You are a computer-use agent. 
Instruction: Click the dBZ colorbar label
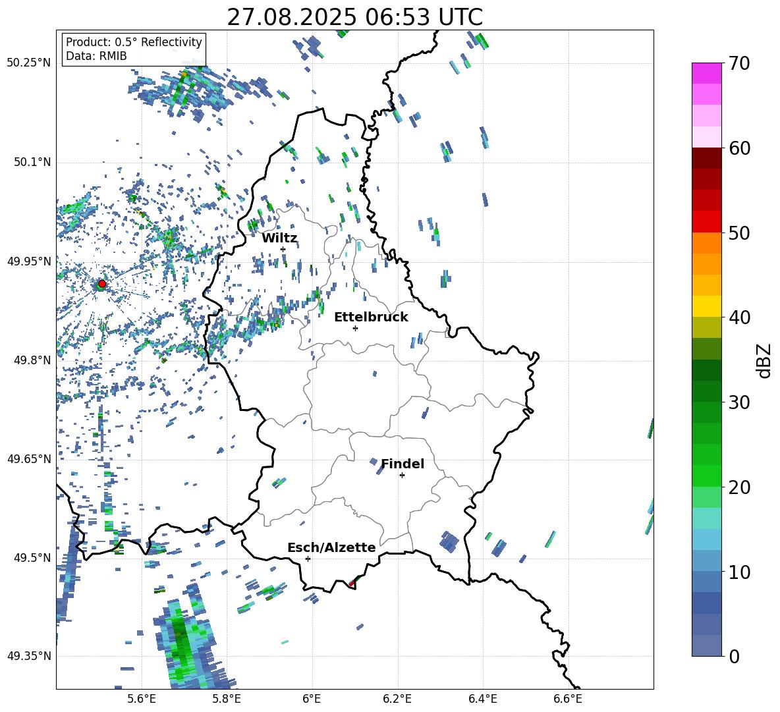pyautogui.click(x=764, y=360)
